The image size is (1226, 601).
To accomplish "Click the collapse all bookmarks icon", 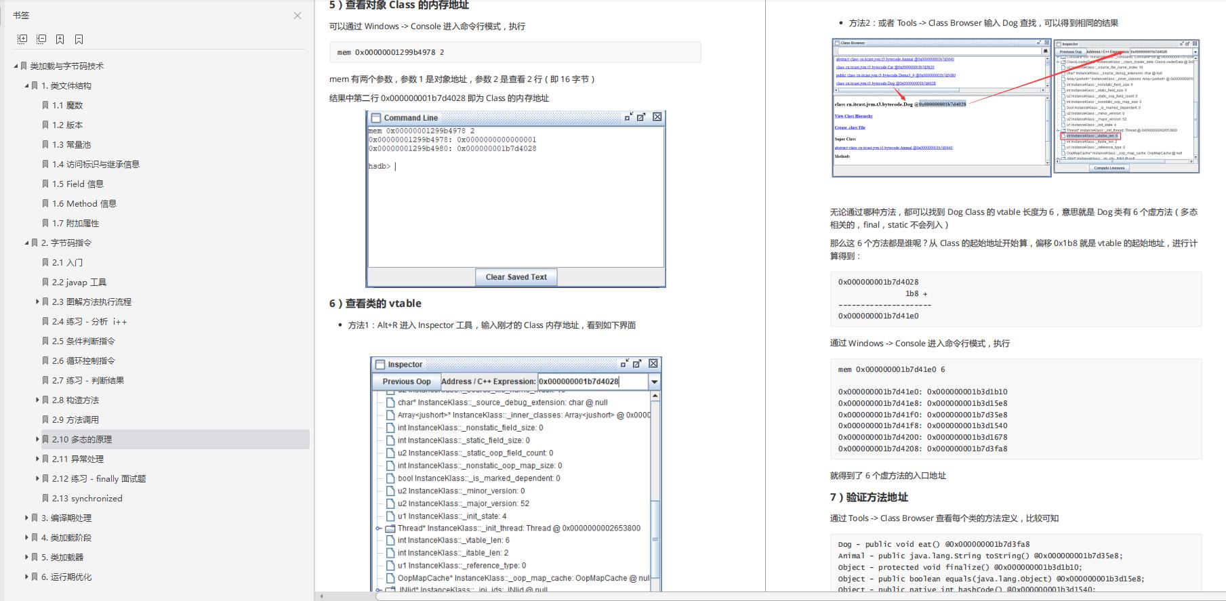I will [x=41, y=39].
